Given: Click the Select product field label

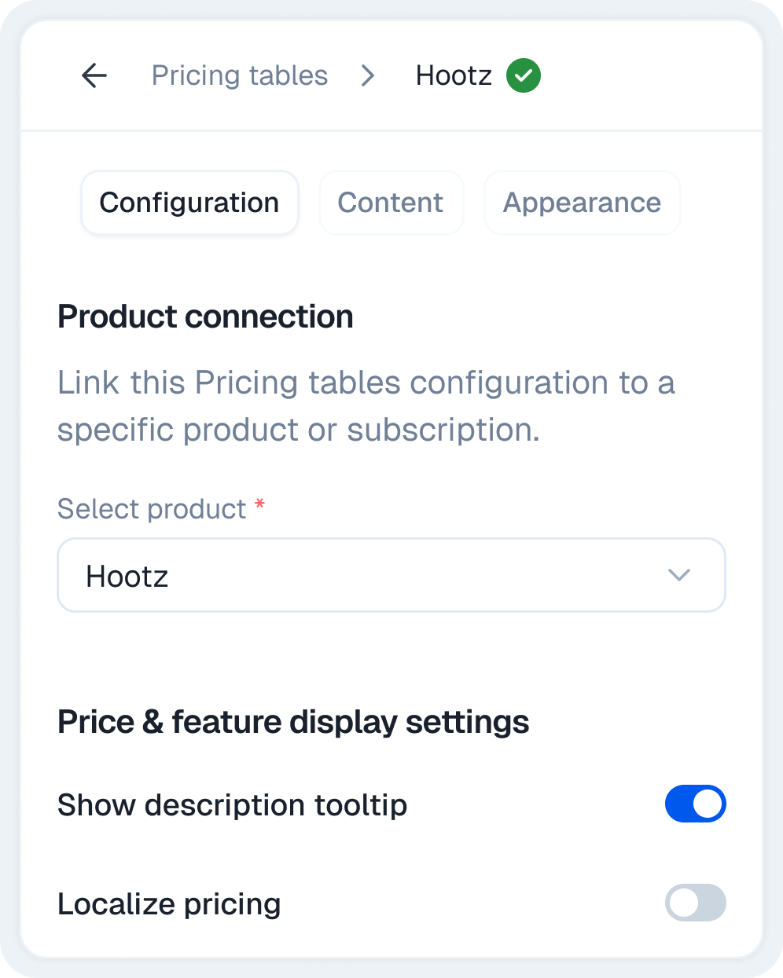Looking at the screenshot, I should tap(152, 509).
